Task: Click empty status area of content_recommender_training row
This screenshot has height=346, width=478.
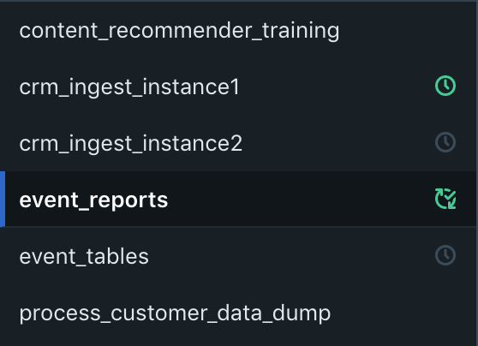Action: (445, 31)
